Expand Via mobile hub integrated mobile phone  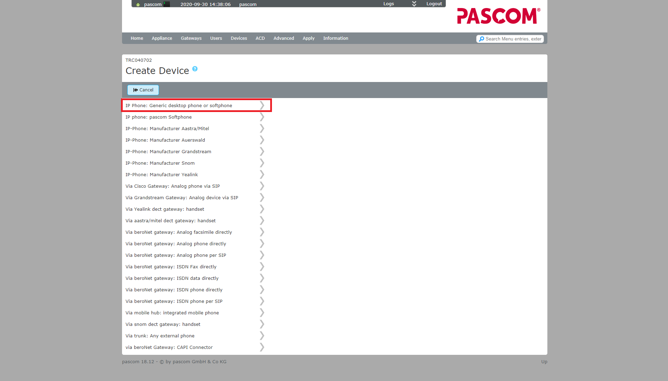coord(262,313)
